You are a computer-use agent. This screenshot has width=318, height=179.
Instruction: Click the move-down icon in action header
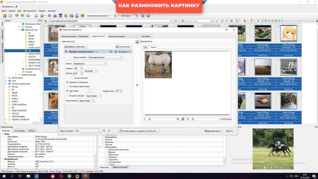coord(116,52)
